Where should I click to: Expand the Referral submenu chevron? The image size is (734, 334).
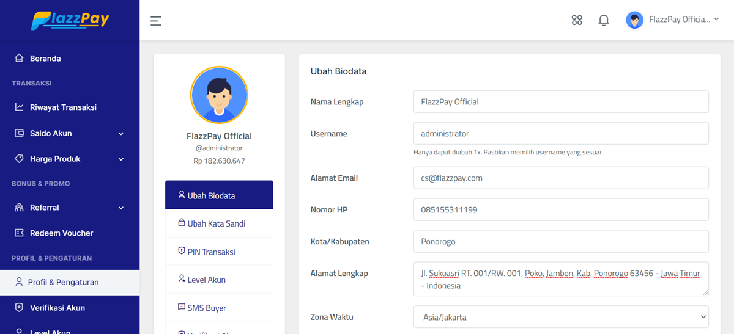pyautogui.click(x=121, y=208)
